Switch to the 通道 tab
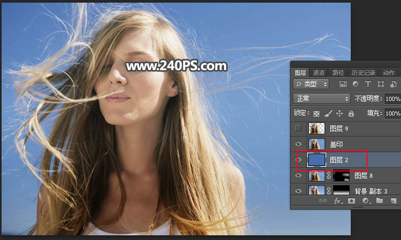The image size is (401, 240). tap(319, 73)
